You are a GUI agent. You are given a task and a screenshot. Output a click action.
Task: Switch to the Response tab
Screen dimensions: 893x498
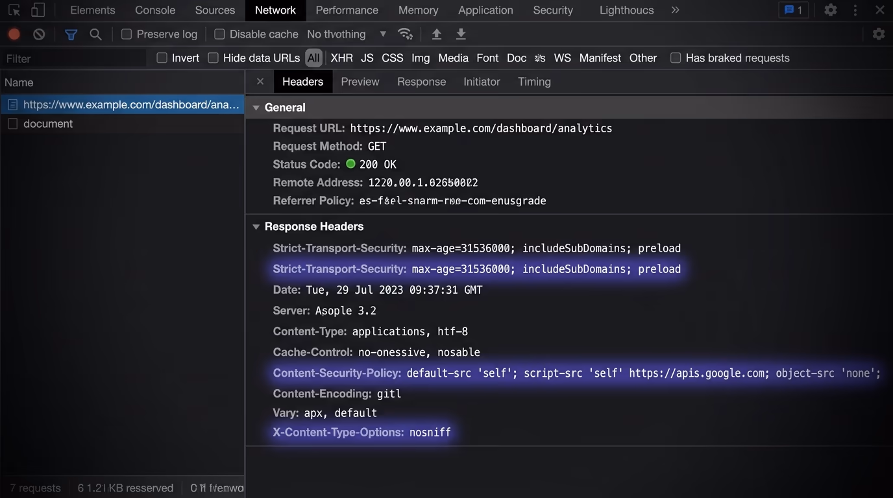[x=422, y=82]
